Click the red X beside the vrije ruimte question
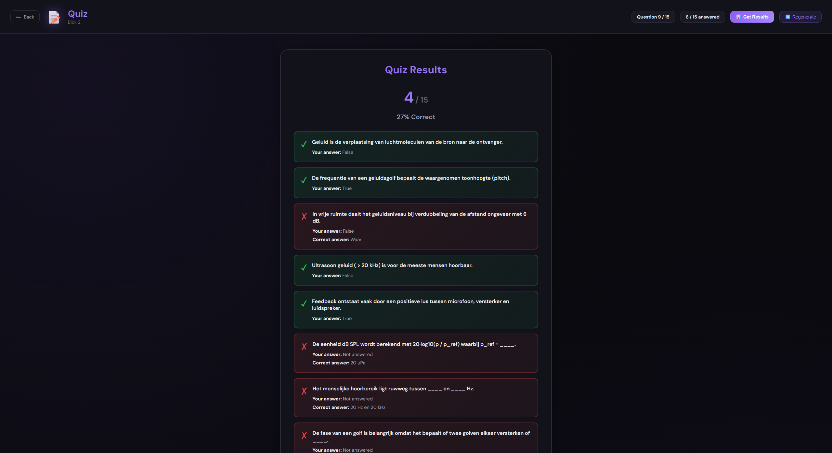Image resolution: width=832 pixels, height=453 pixels. point(304,216)
